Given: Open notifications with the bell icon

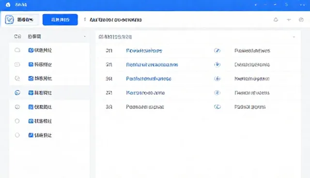Looking at the screenshot, I should pos(276,20).
